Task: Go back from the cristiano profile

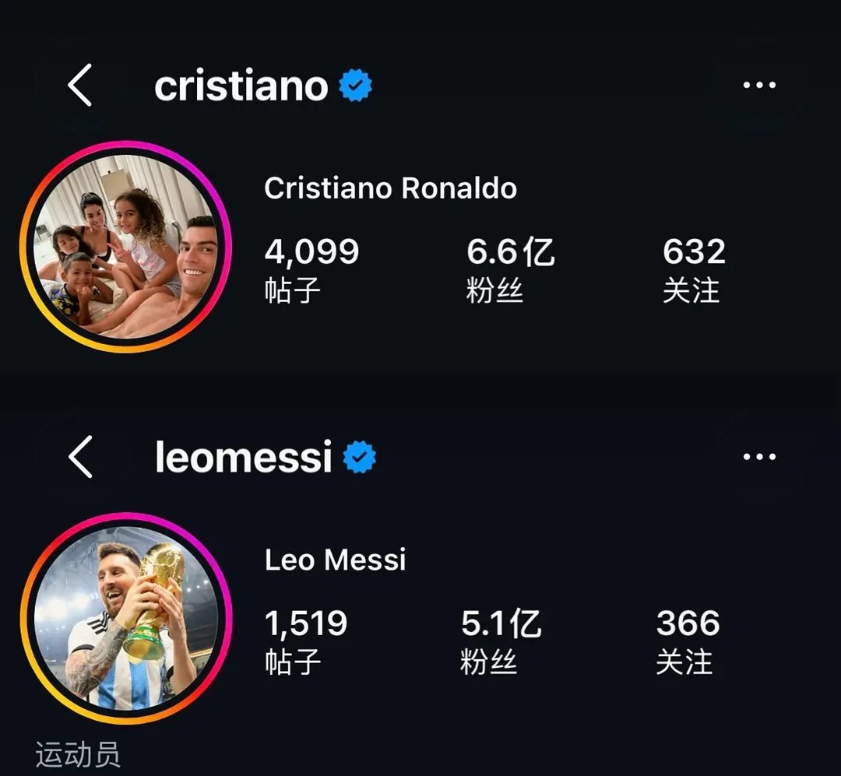Action: pyautogui.click(x=80, y=85)
